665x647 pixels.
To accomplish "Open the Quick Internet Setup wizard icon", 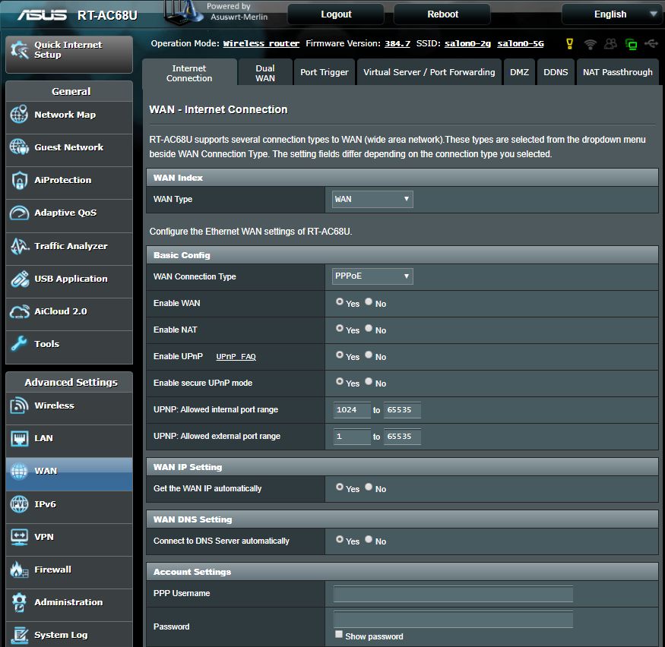I will point(20,50).
